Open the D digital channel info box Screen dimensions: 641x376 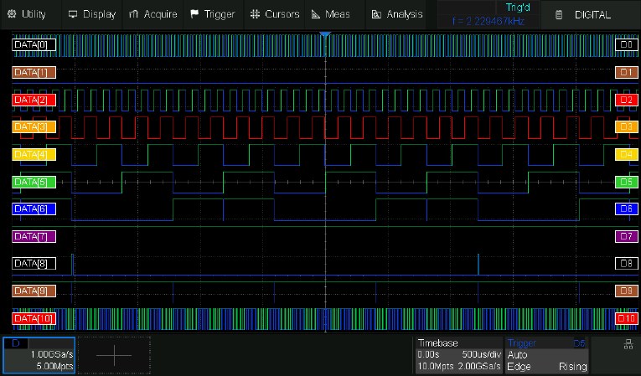pyautogui.click(x=39, y=355)
